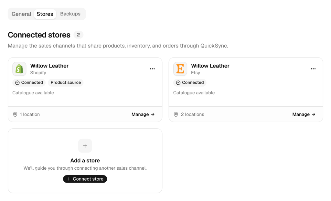Select the Stores tab
This screenshot has height=201, width=331.
click(45, 14)
